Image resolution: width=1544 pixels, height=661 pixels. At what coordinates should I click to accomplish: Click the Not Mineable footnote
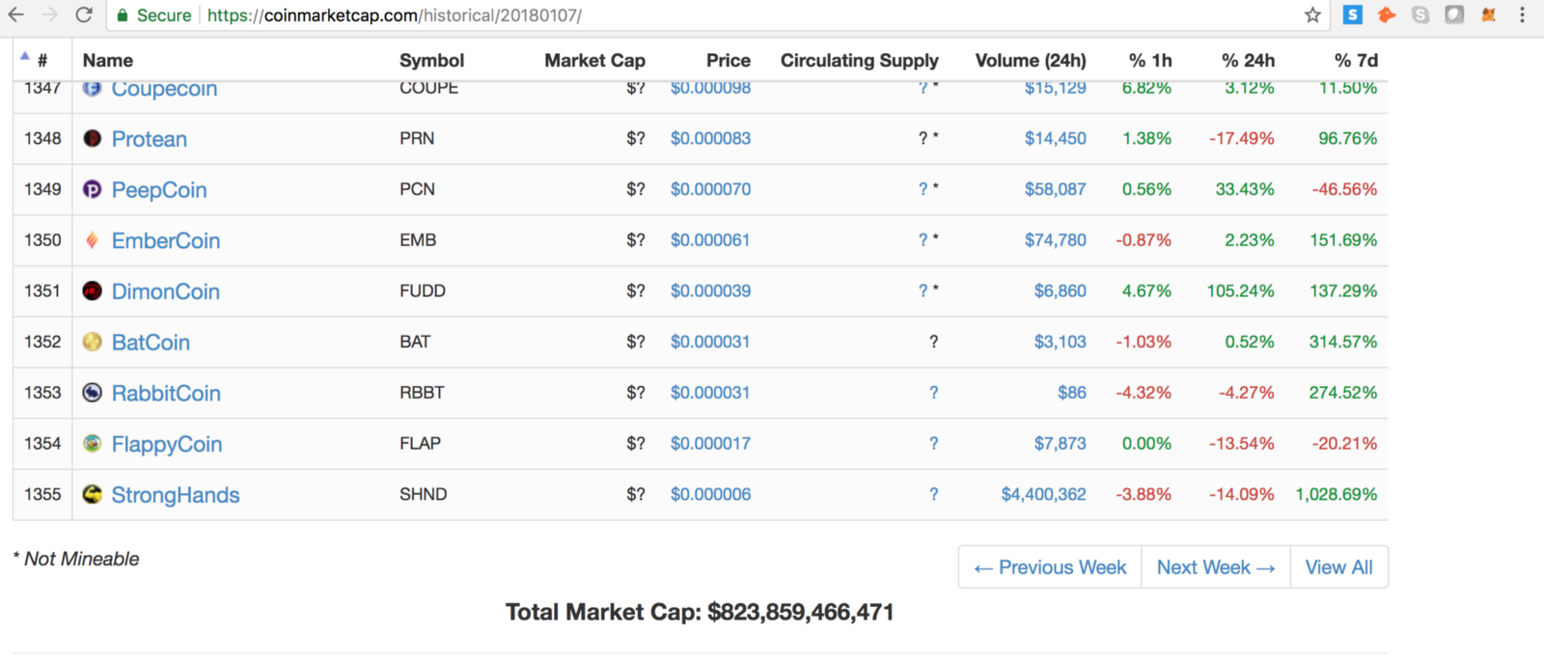coord(76,559)
